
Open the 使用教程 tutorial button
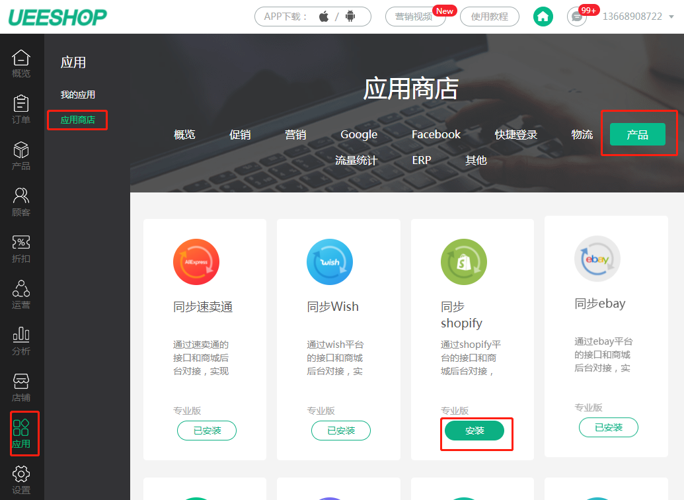pyautogui.click(x=490, y=17)
